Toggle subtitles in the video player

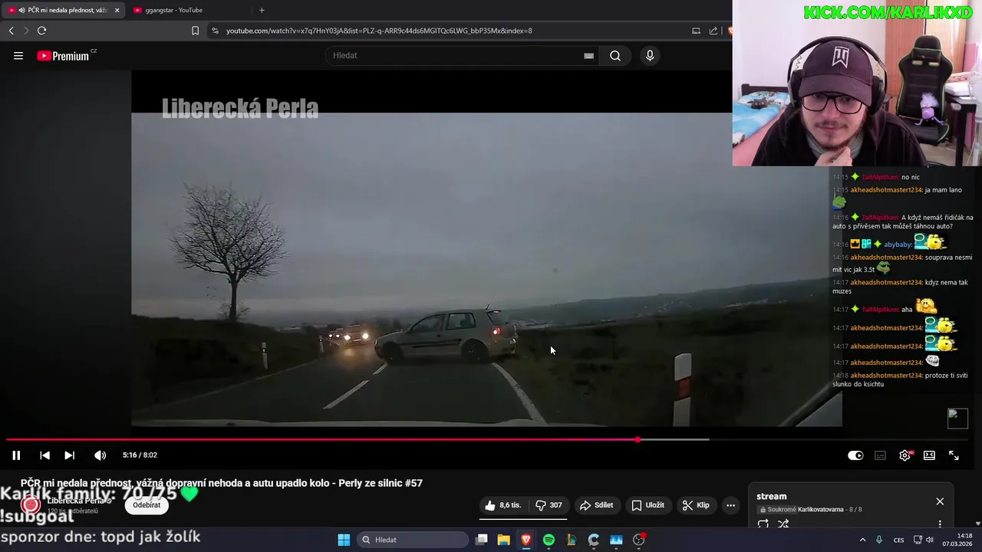pyautogui.click(x=880, y=455)
